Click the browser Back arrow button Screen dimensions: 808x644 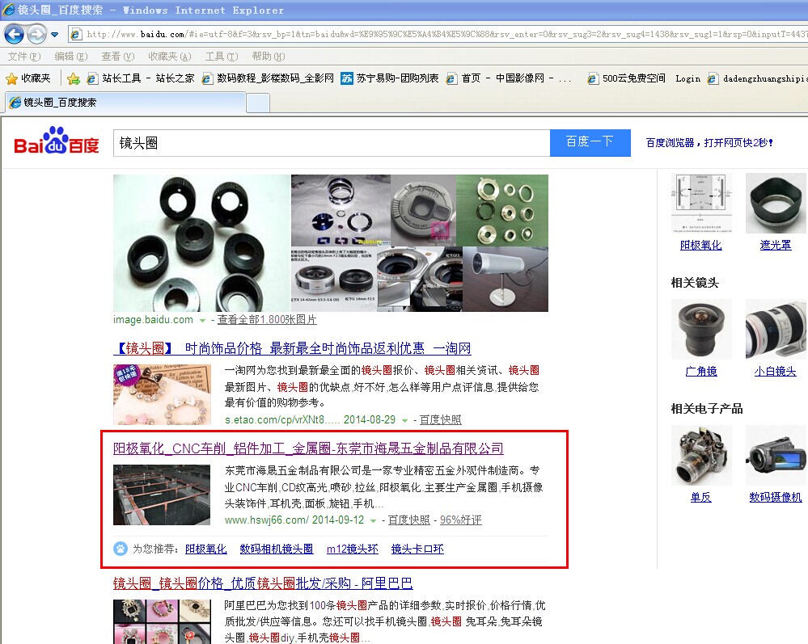pos(14,35)
